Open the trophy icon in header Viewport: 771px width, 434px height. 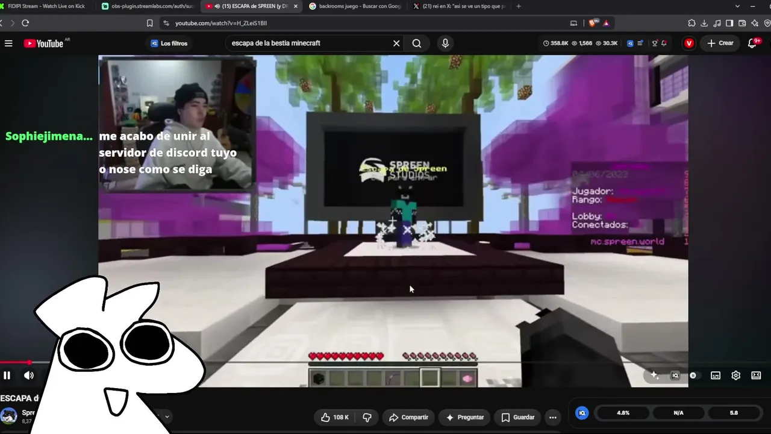click(655, 43)
